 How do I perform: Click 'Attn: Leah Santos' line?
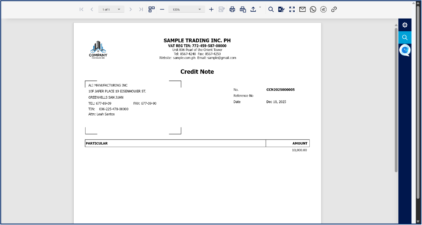point(101,114)
